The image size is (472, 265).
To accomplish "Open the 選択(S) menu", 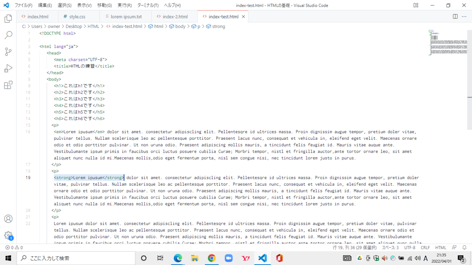I will pos(65,5).
